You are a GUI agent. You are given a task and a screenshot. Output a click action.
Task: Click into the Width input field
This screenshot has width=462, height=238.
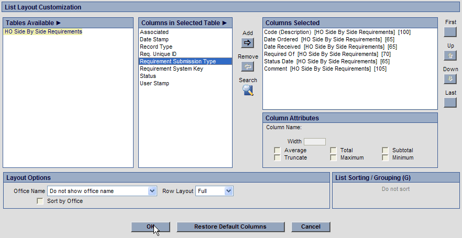(x=315, y=142)
